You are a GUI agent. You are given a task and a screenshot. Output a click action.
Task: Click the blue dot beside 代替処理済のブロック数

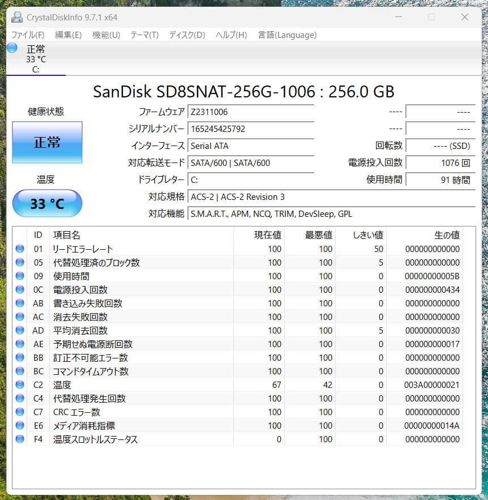click(x=20, y=262)
